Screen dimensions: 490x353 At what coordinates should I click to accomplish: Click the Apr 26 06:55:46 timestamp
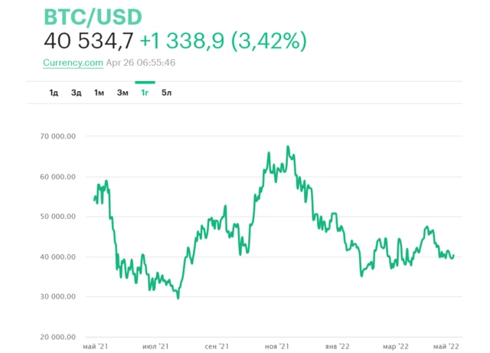coord(140,63)
